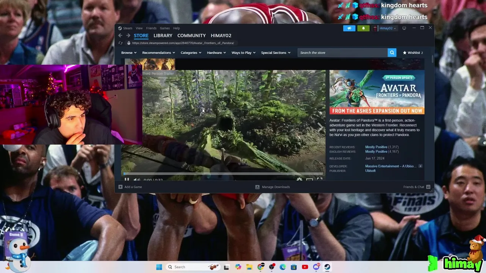This screenshot has width=486, height=273.
Task: Open YouTube app from the taskbar
Action: pyautogui.click(x=305, y=267)
